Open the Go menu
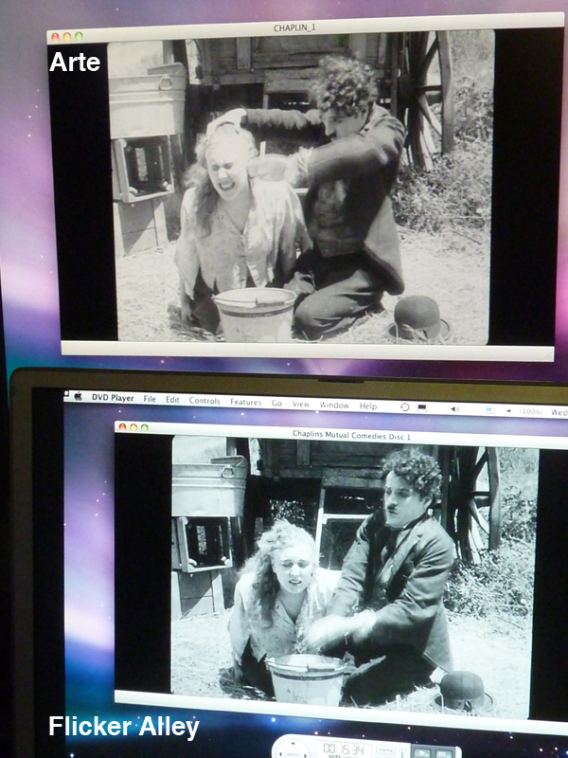 [x=276, y=403]
